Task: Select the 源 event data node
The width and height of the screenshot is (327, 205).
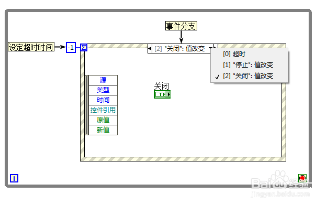Action: coord(103,80)
